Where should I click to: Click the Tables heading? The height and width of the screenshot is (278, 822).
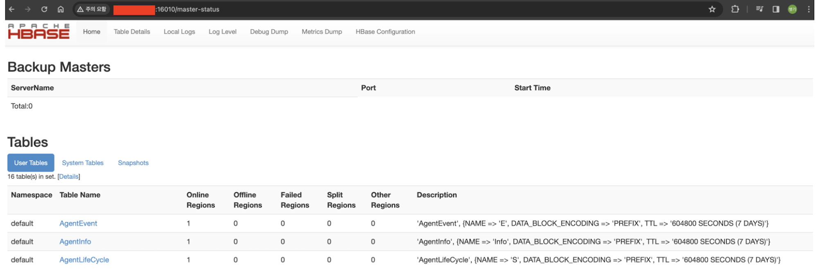[x=28, y=142]
